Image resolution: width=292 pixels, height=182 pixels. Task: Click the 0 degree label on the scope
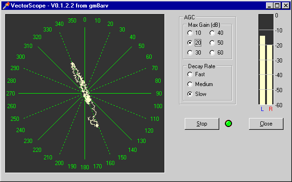pyautogui.click(x=85, y=20)
